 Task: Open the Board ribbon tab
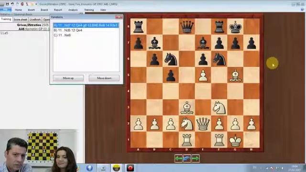44,10
